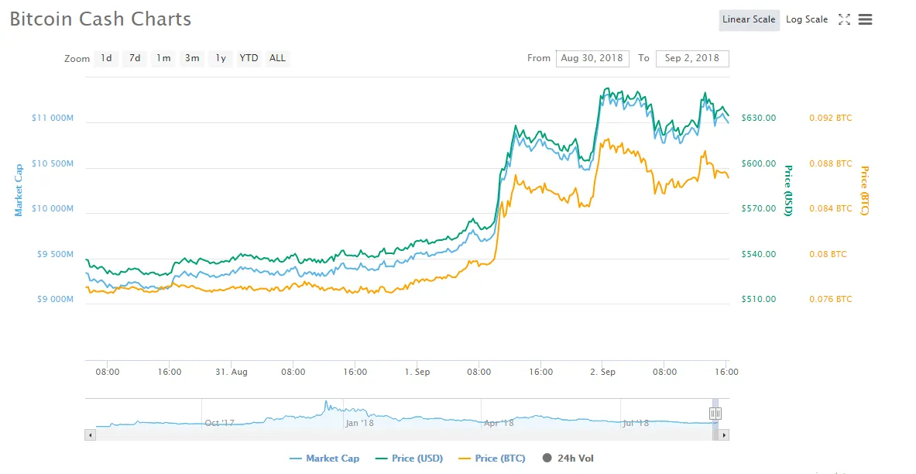Screen dimensions: 916x474
Task: Click Apr '18 in the navigator
Action: point(499,423)
